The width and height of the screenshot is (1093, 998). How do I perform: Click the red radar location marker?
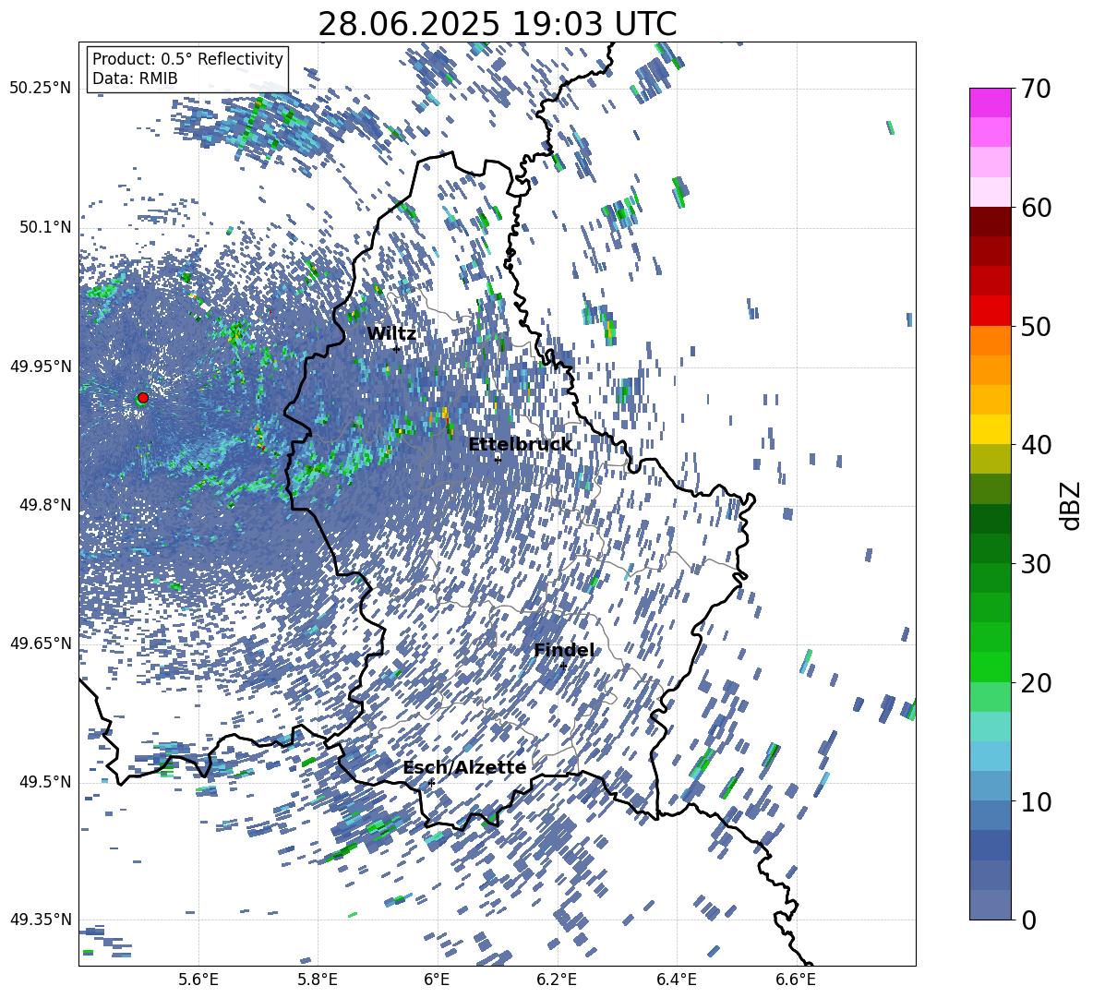click(143, 397)
